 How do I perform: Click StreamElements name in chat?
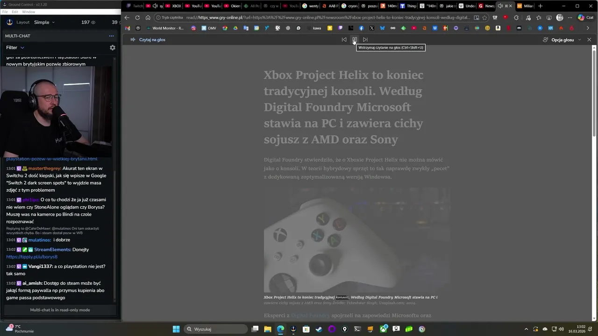coord(52,250)
